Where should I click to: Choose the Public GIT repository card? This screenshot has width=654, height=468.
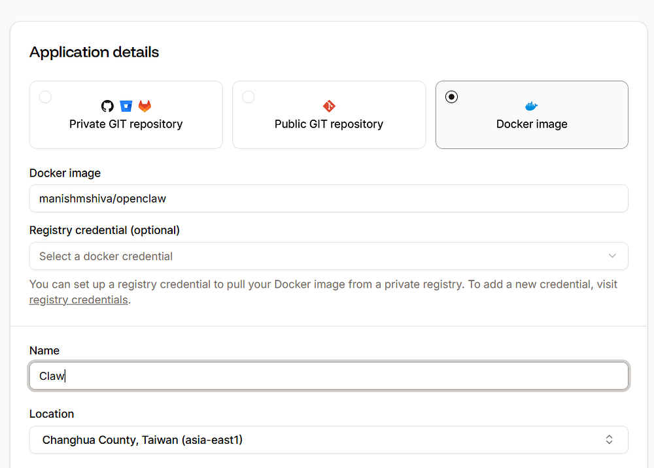(329, 114)
